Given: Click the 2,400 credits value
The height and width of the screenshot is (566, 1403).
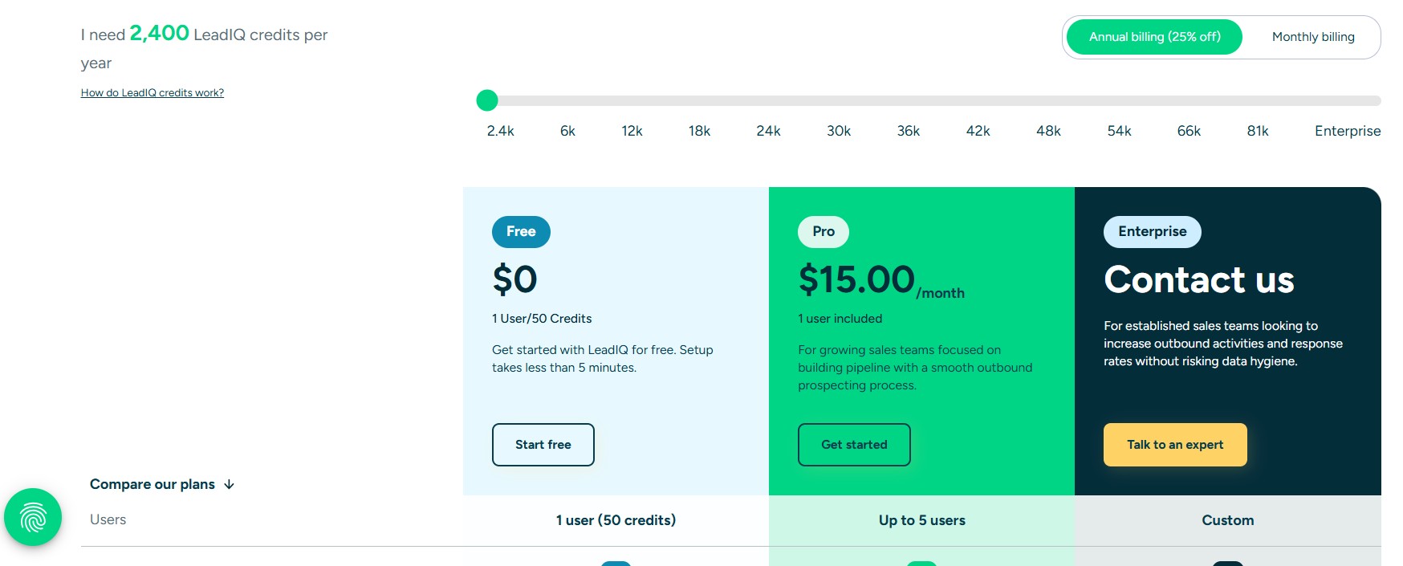Looking at the screenshot, I should click(x=158, y=34).
